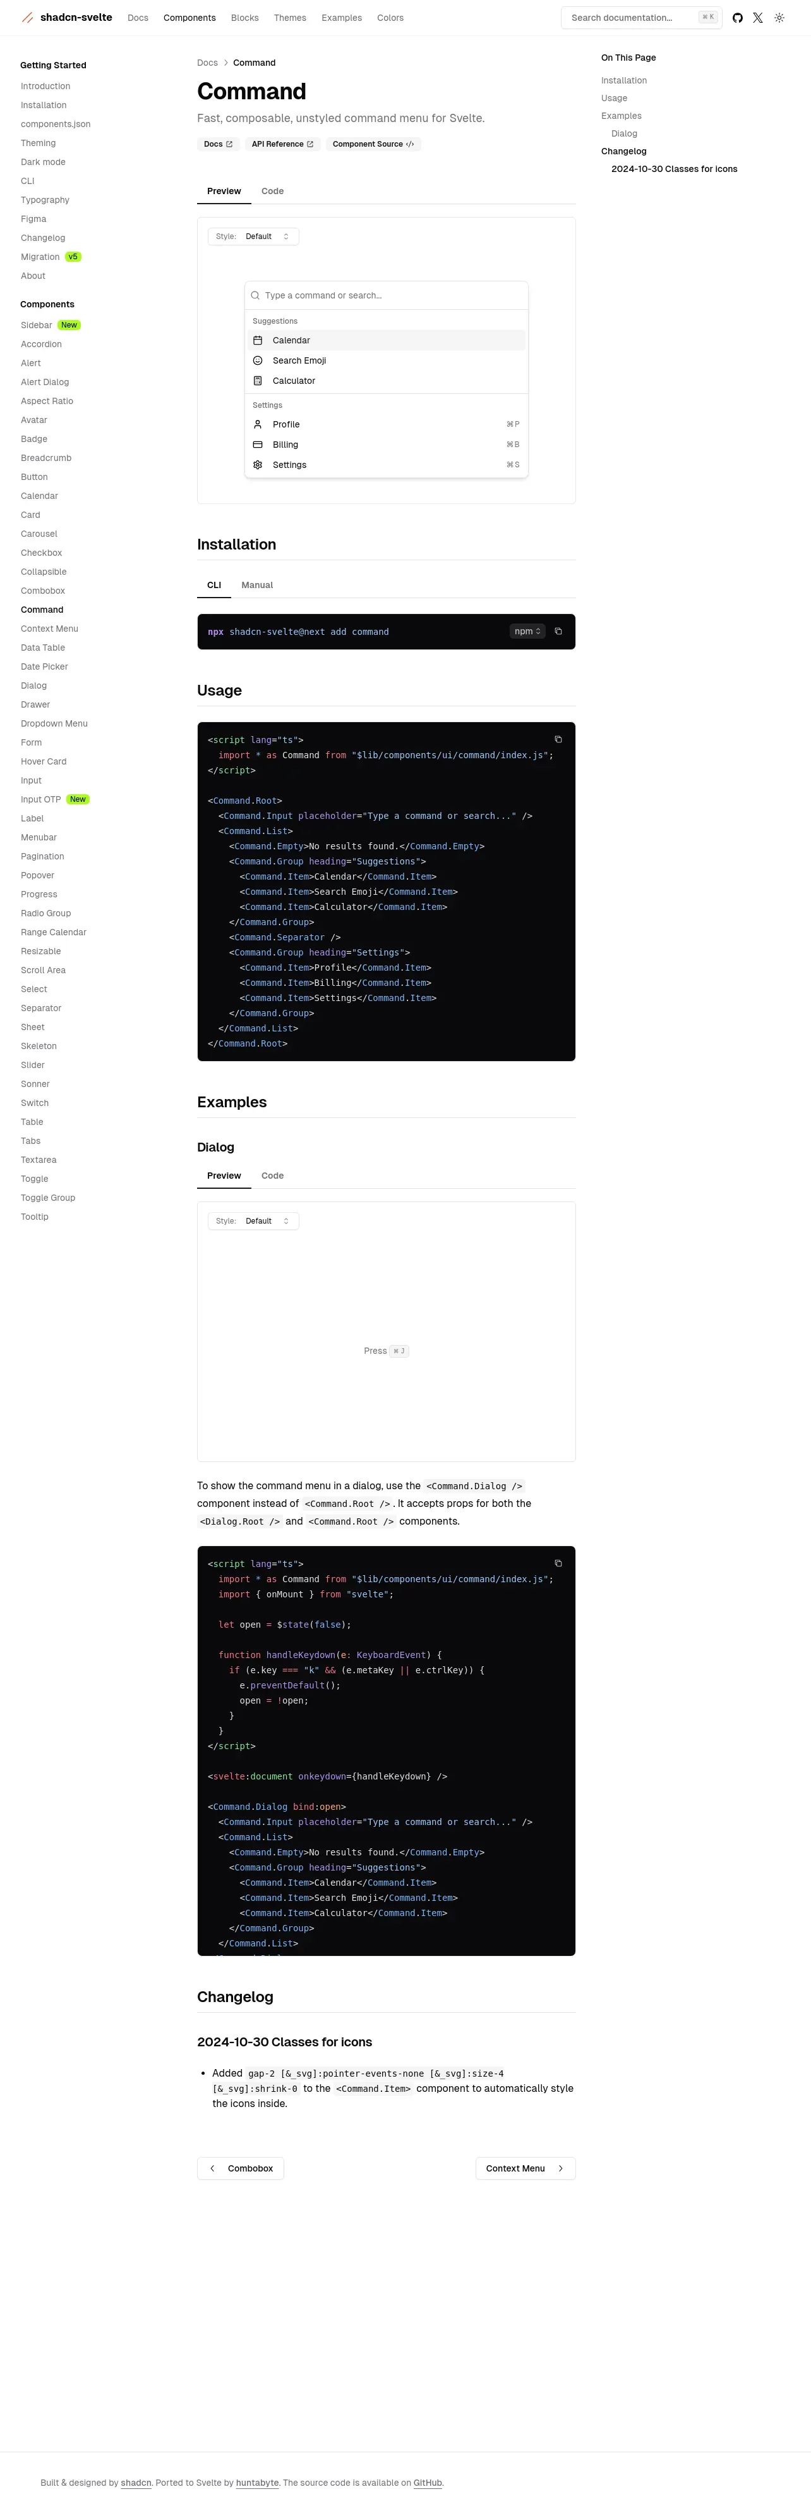Click the Search documentation field
Image resolution: width=811 pixels, height=2513 pixels.
pyautogui.click(x=641, y=18)
